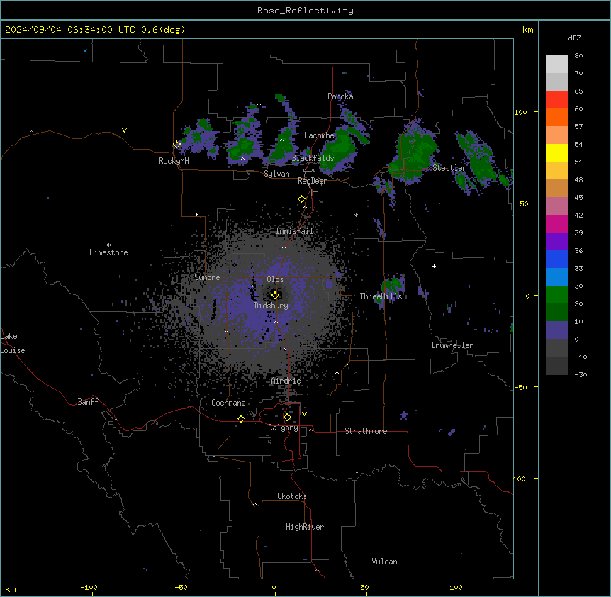Screen dimensions: 611x597
Task: Click the Strathmore label
Action: (366, 431)
